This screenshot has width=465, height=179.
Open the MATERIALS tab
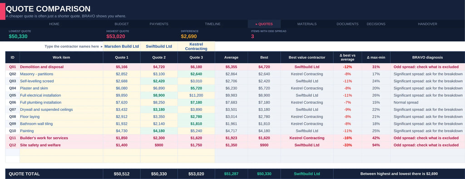307,24
